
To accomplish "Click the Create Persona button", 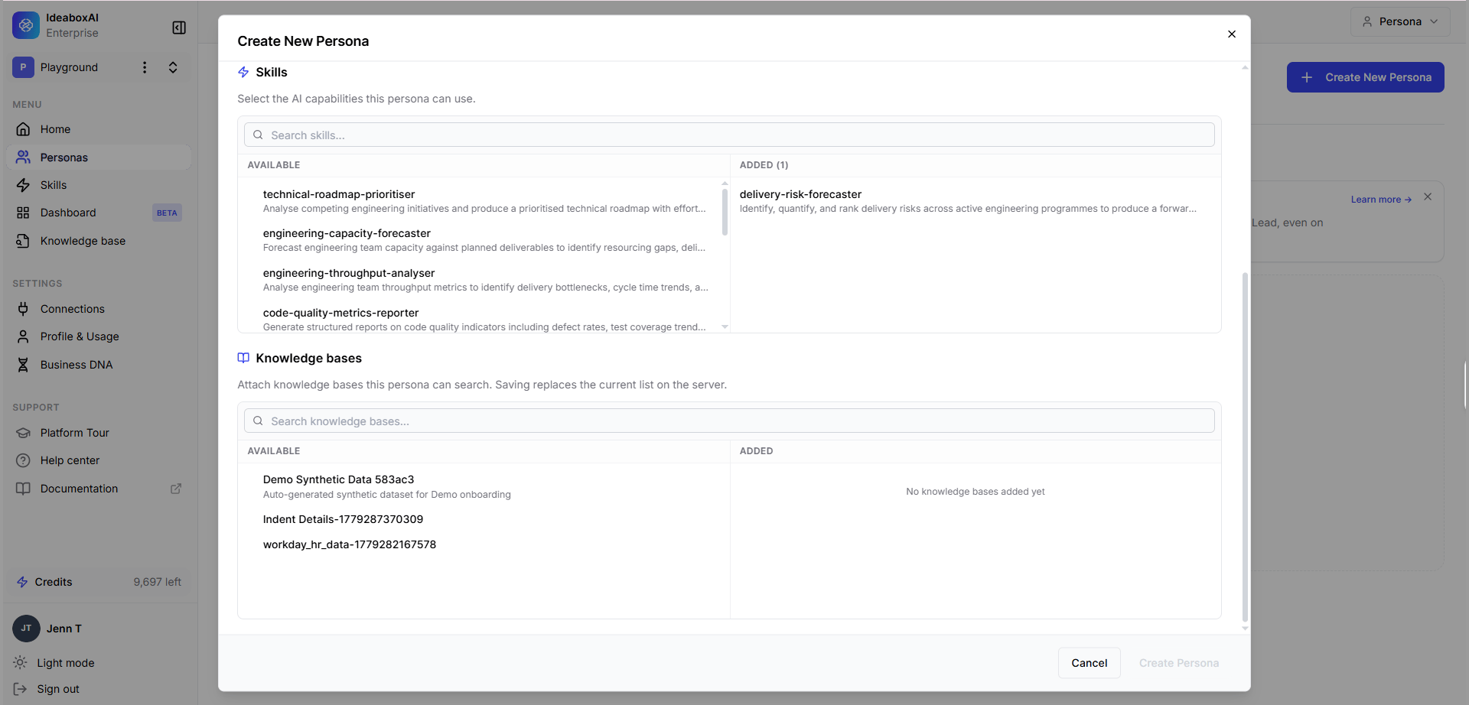I will coord(1178,663).
